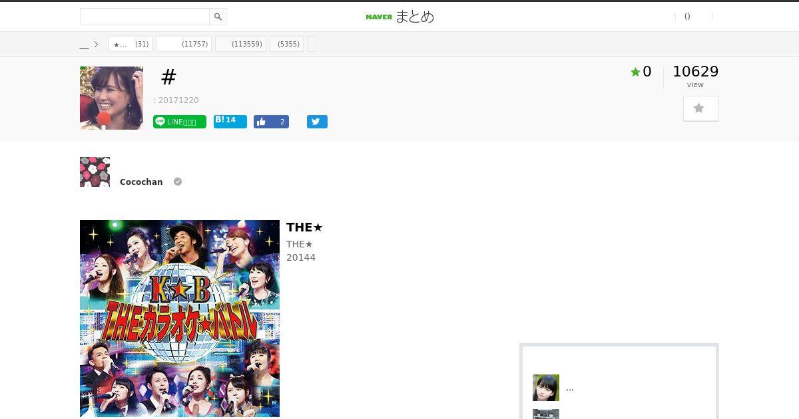The height and width of the screenshot is (419, 799).
Task: Select the category tag with (113559)
Action: point(240,45)
